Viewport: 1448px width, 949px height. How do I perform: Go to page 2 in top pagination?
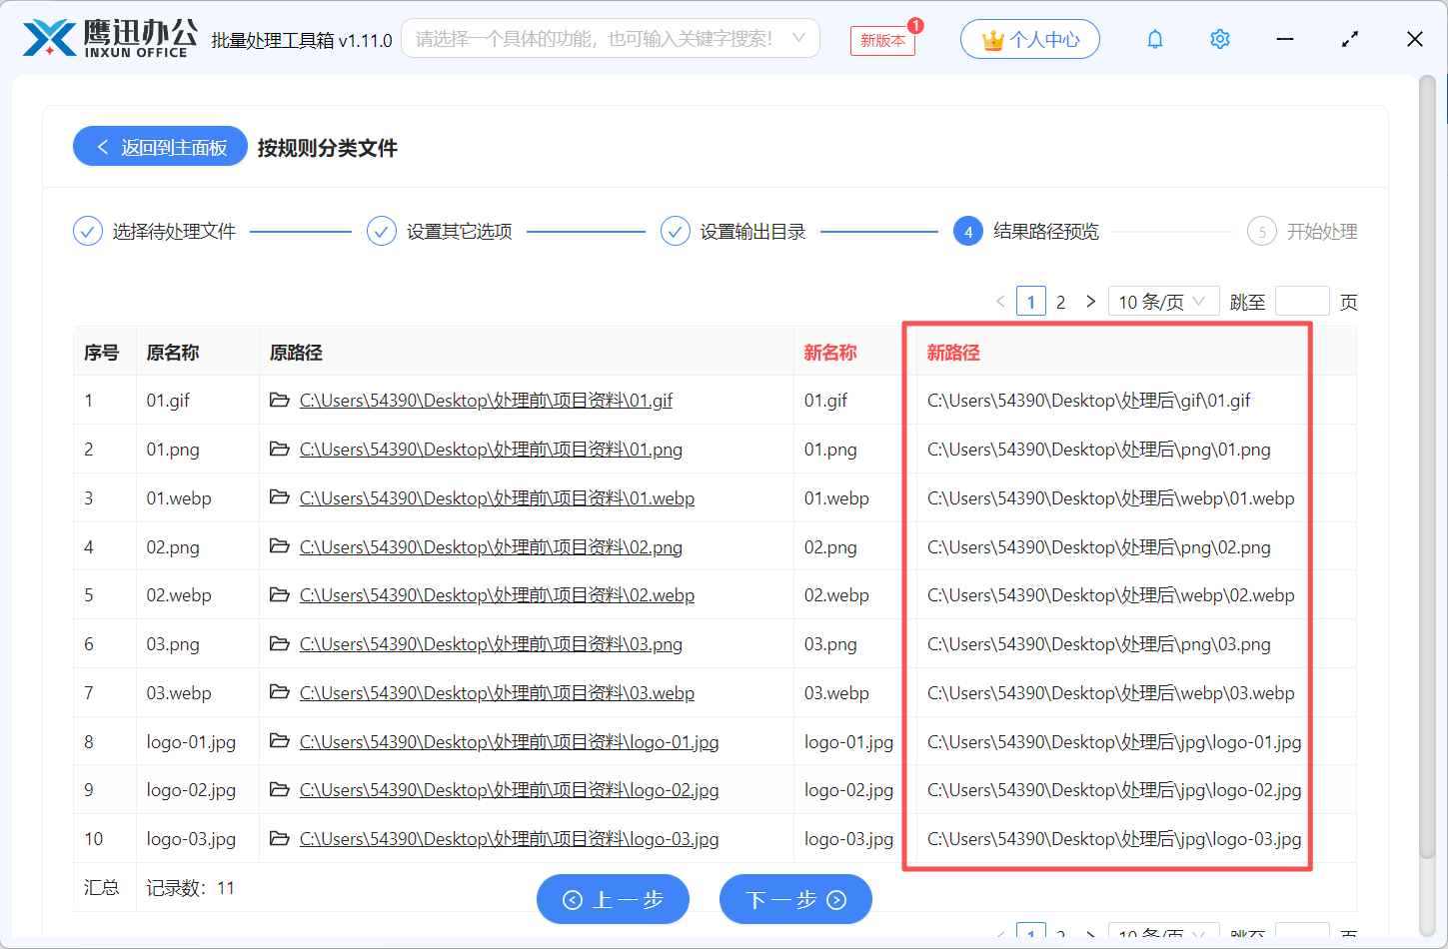click(1061, 301)
